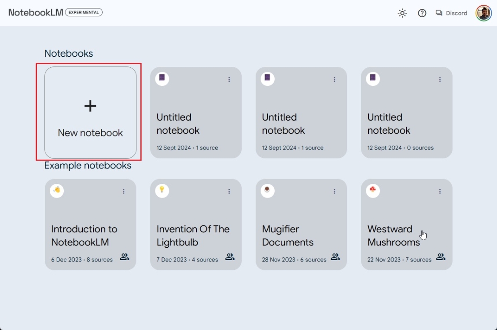Click the coffee mug emoji on Mugifier Documents

tap(268, 190)
